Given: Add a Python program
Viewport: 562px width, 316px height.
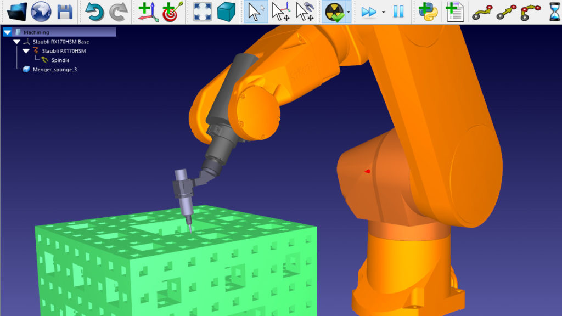Looking at the screenshot, I should 428,12.
